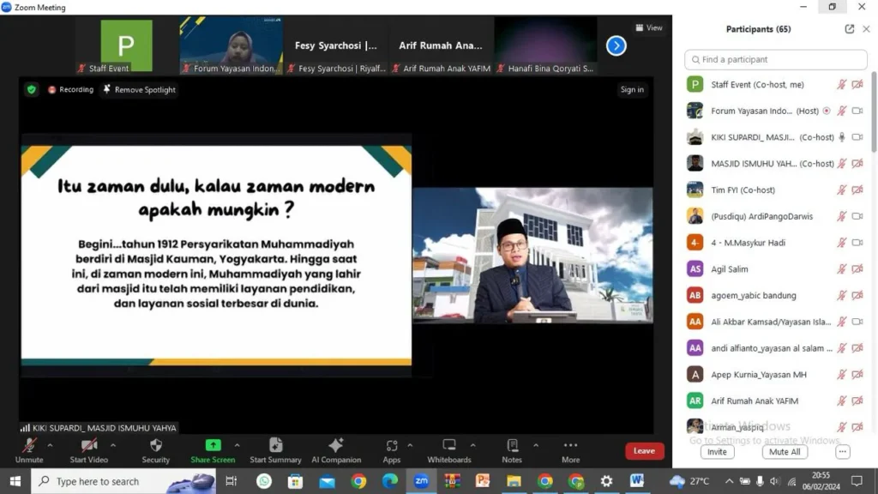The image size is (878, 494).
Task: Select Fesy Syarchosi video tile
Action: [336, 46]
